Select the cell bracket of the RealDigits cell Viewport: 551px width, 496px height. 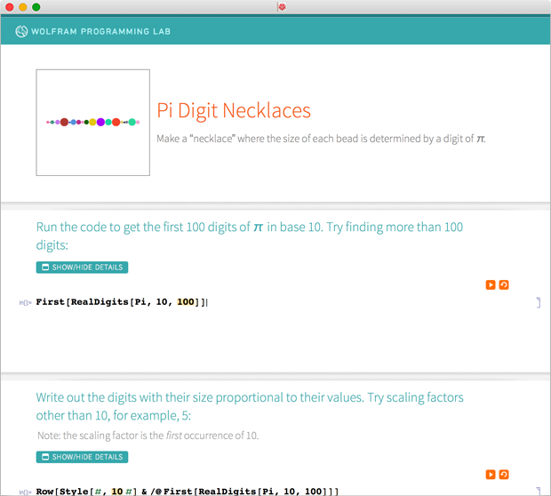(x=539, y=302)
